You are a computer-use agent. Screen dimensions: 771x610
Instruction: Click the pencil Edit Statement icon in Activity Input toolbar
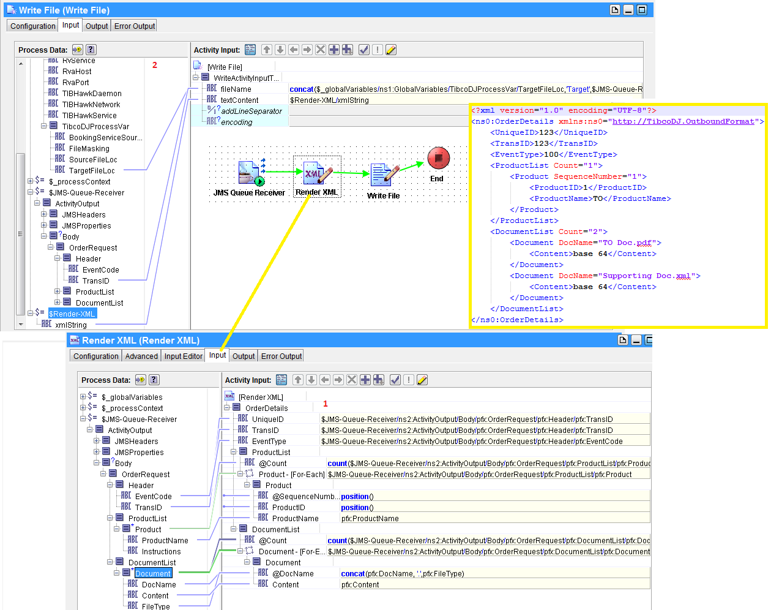coord(391,50)
